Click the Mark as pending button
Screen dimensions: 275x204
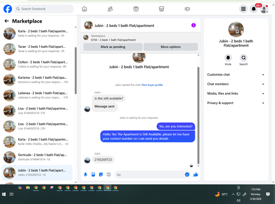coord(113,47)
